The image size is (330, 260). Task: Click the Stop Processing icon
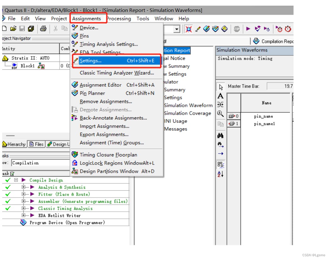coord(237,29)
